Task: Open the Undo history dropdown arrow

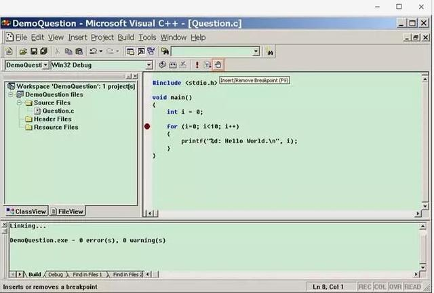Action: (x=101, y=52)
